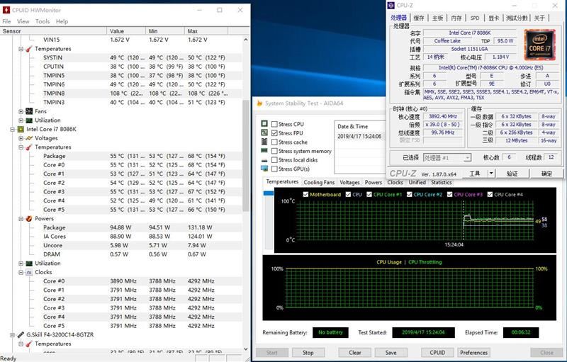Image resolution: width=567 pixels, height=362 pixels.
Task: Click the Voltages lightning icon under Intel Core i7
Action: click(29, 138)
